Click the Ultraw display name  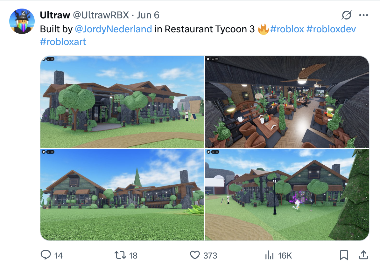55,15
